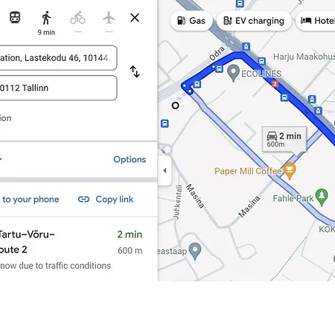Filter map by Hotels chip

pos(316,21)
